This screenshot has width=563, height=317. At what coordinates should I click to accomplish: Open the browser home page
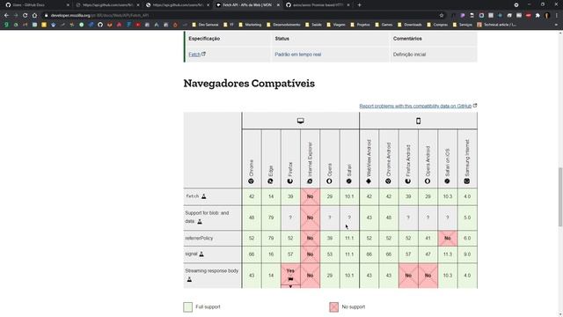[x=34, y=16]
